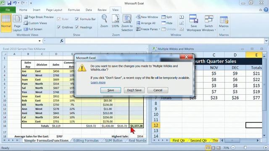Viewport: 269px width, 151px height.
Task: Click Zoom to Selection
Action: click(127, 23)
